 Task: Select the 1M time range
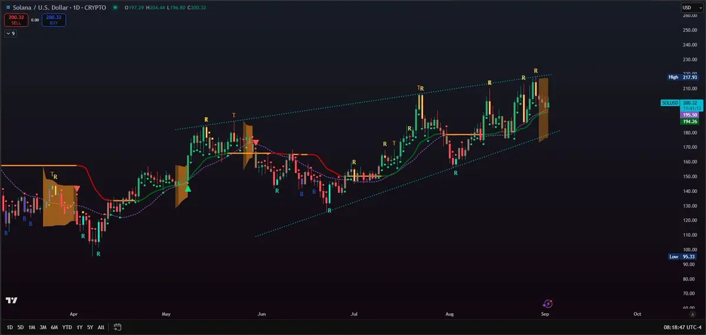click(x=32, y=327)
